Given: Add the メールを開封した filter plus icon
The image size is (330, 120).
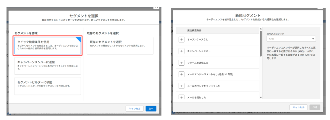Looking at the screenshot, I should click(x=181, y=97).
